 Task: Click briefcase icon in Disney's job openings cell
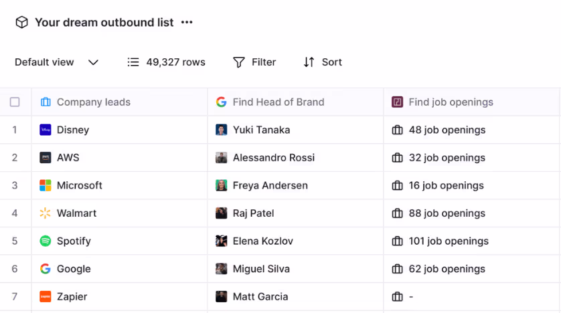point(397,130)
